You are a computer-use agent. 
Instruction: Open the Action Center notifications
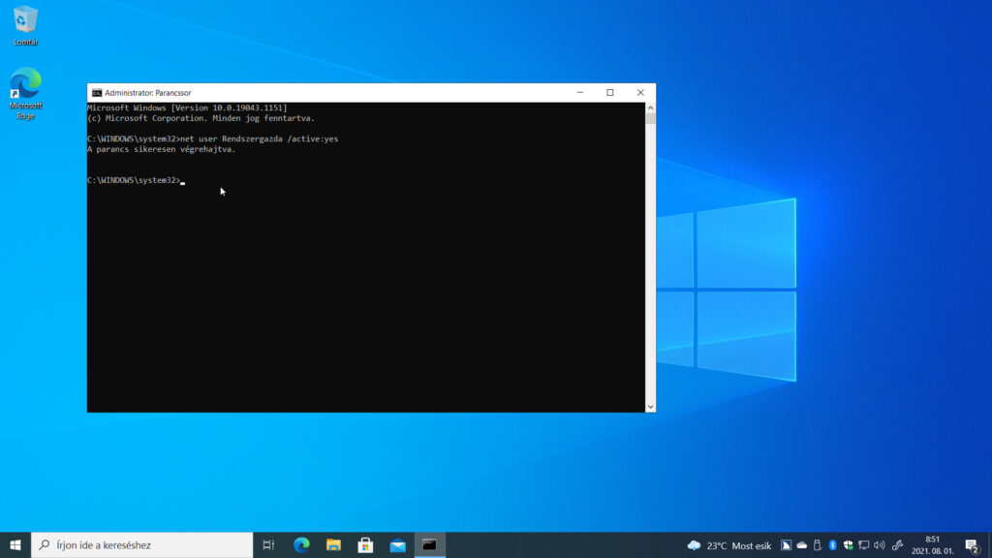click(x=973, y=545)
